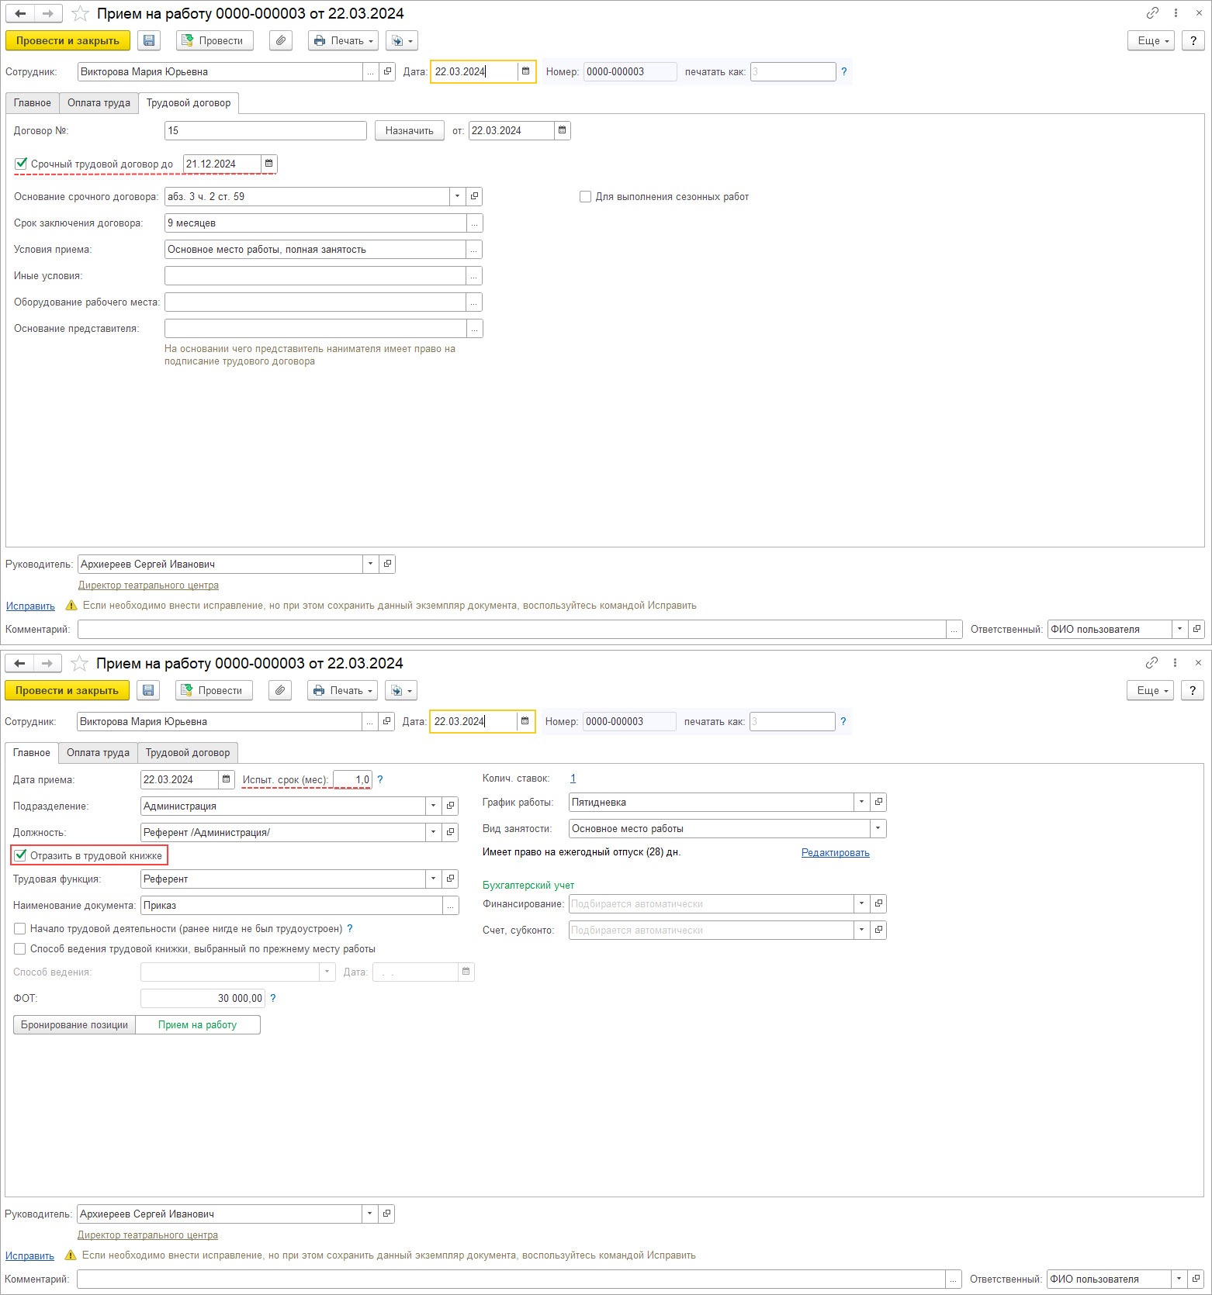Open kebab options menu in top window

point(1176,13)
